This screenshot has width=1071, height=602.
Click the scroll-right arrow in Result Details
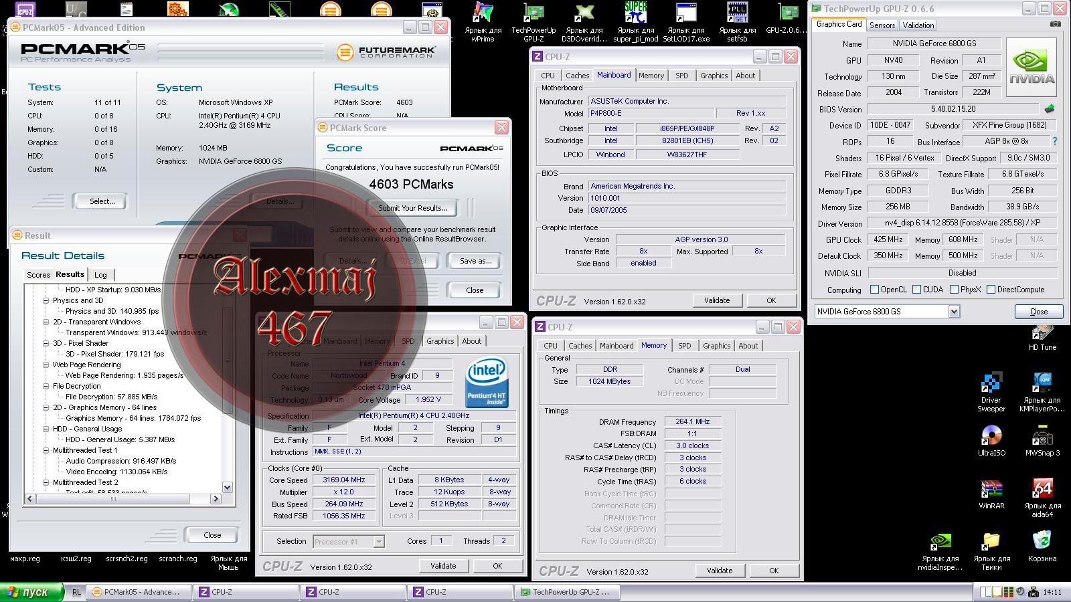pos(216,498)
